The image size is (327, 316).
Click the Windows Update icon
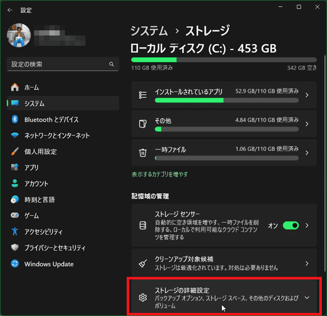[15, 264]
